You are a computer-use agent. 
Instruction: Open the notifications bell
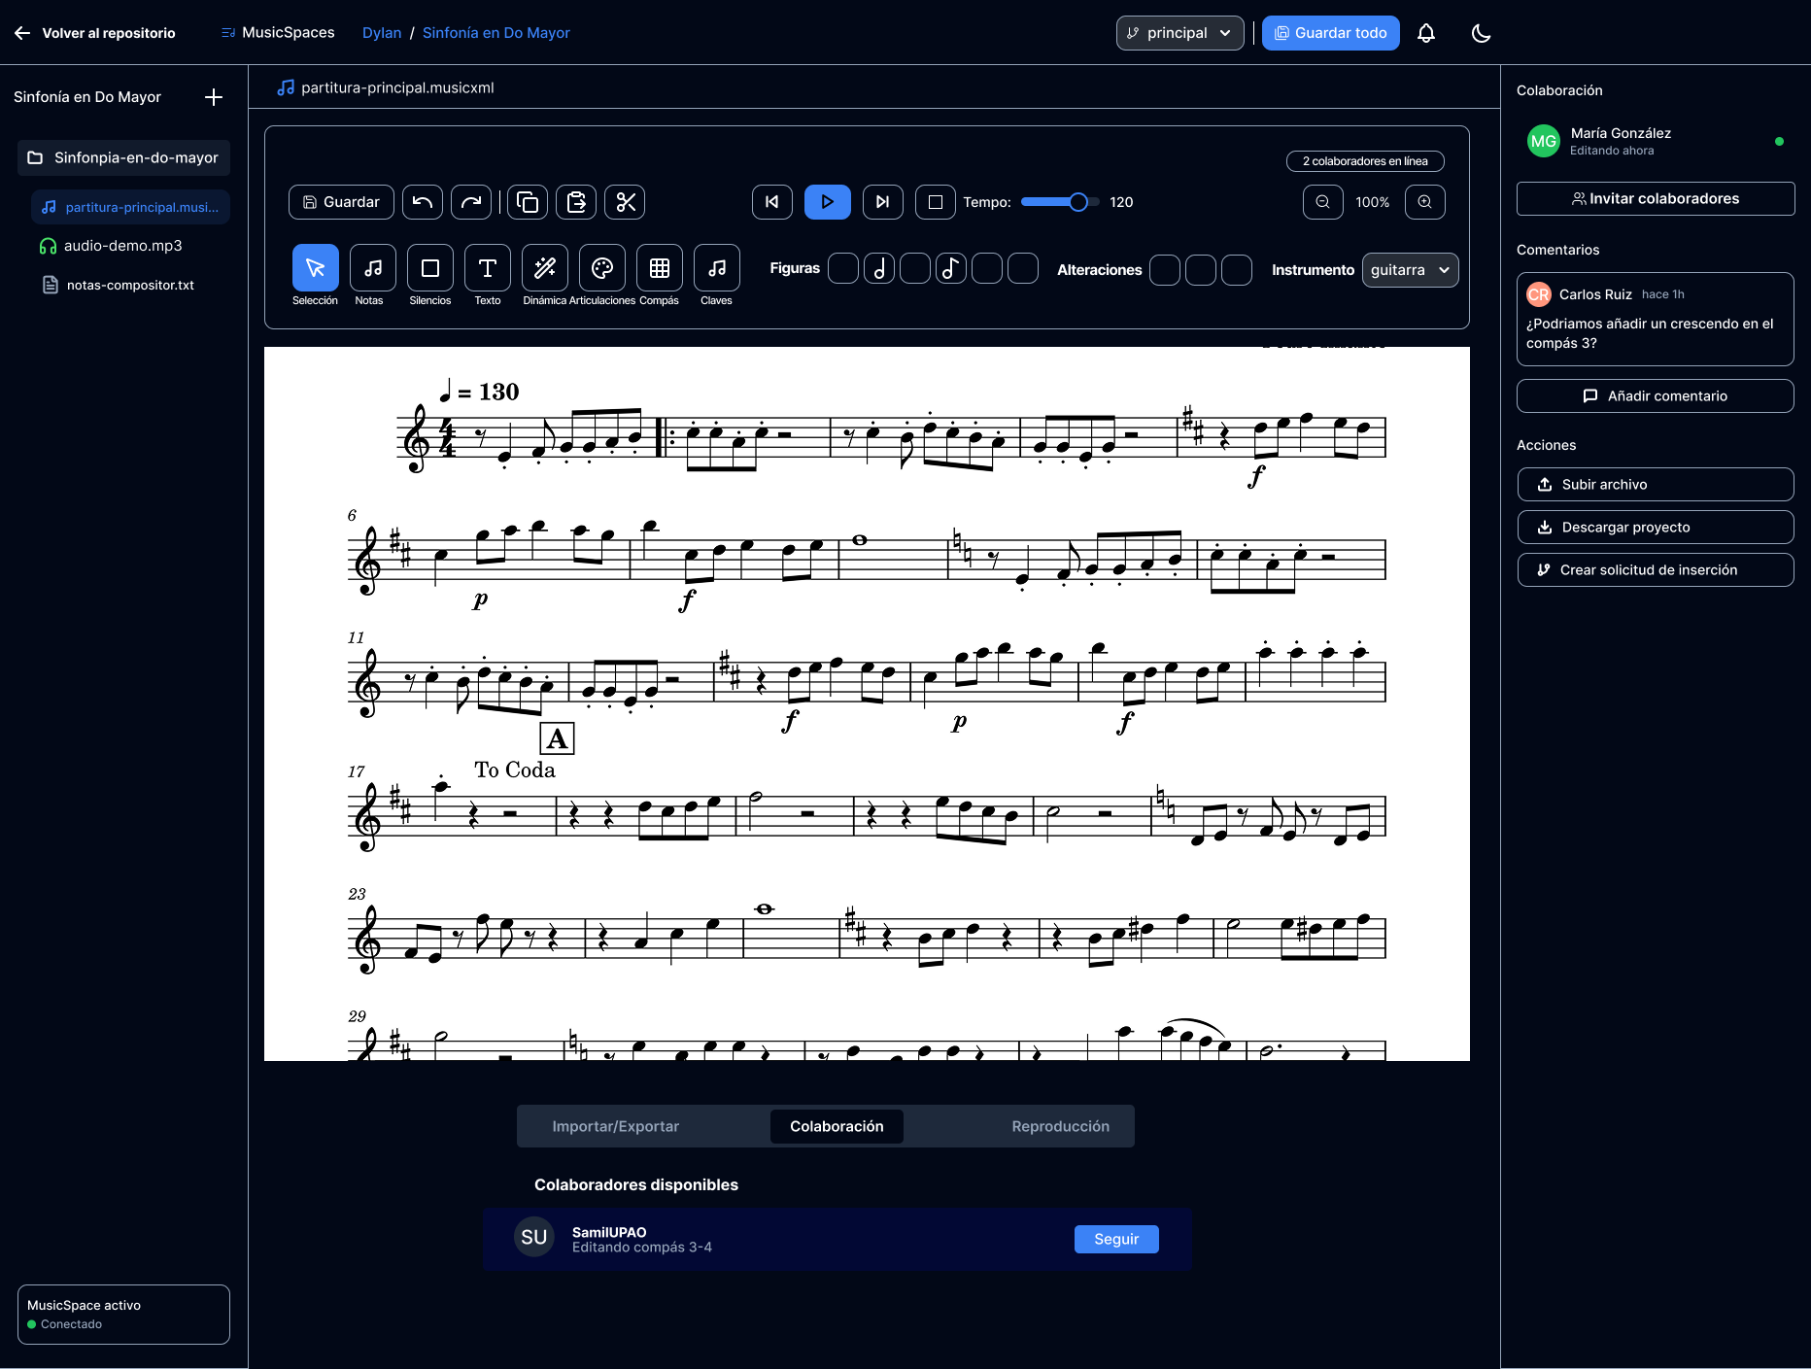point(1425,33)
